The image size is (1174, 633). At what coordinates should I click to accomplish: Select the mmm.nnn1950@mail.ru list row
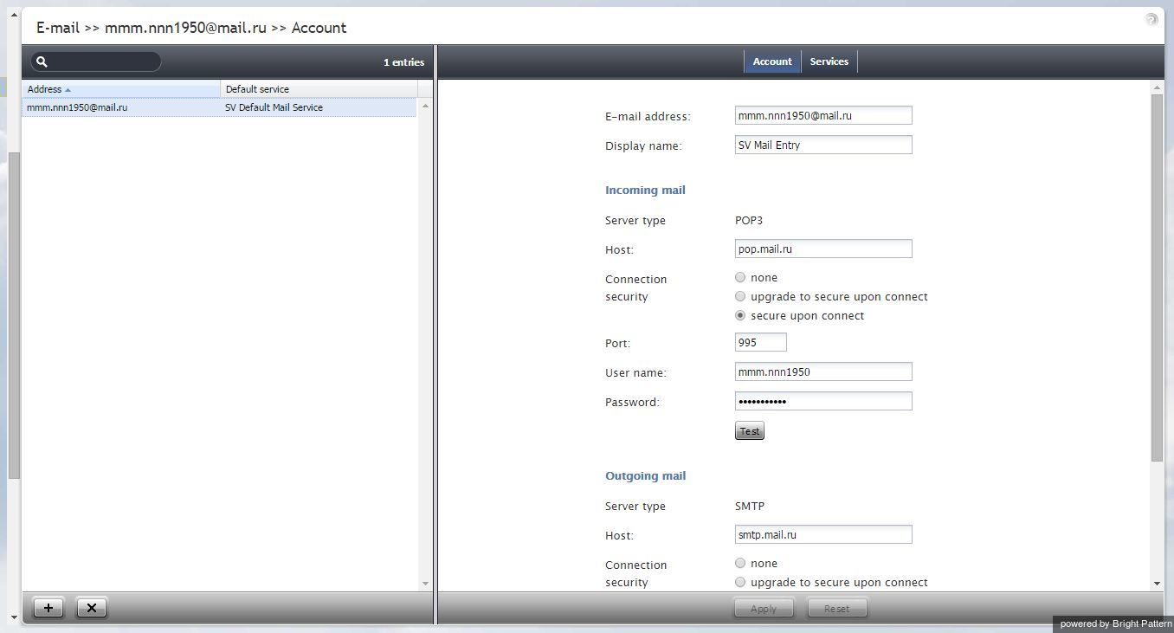pos(219,107)
